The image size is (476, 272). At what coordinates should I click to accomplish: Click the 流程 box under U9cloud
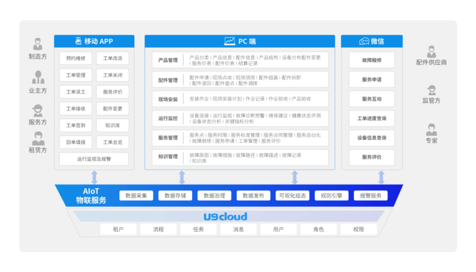[x=158, y=229]
